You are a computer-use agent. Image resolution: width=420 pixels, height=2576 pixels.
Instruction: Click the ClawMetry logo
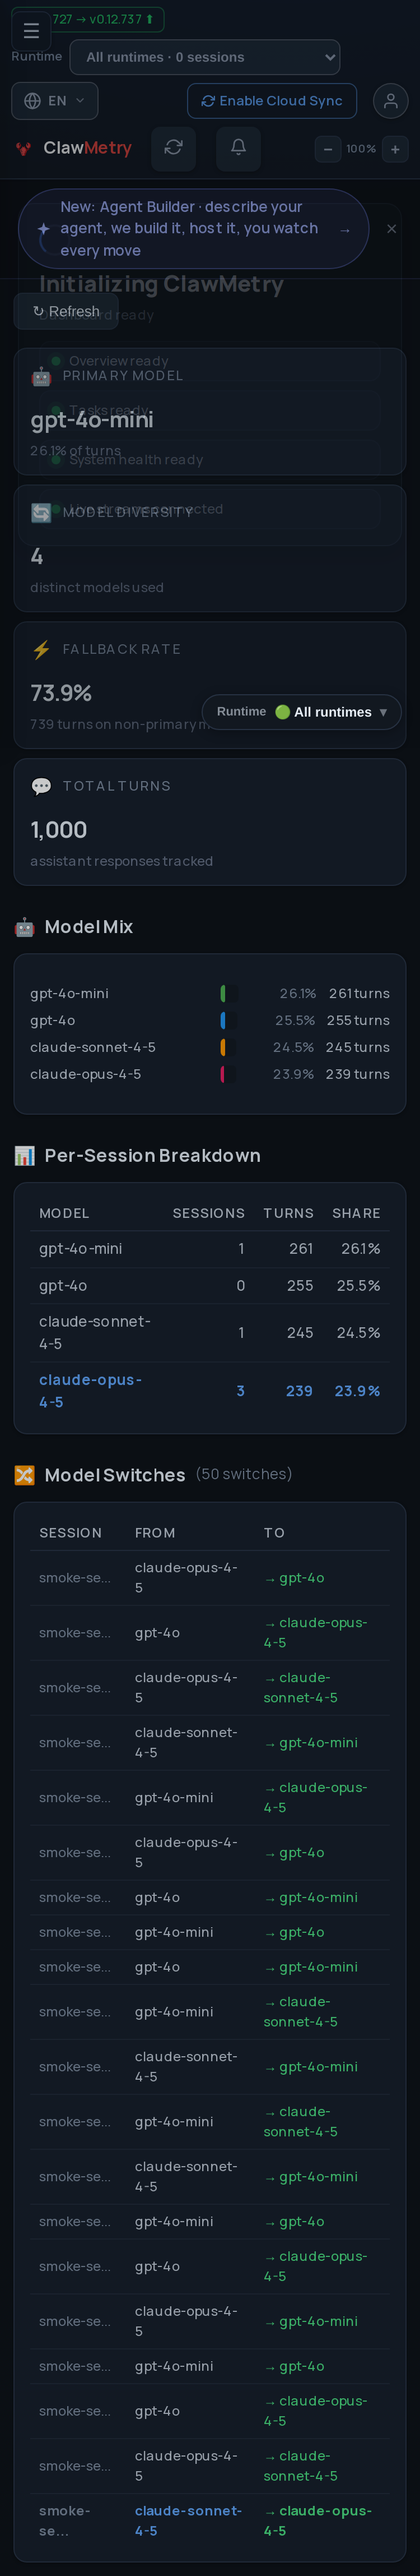(74, 148)
